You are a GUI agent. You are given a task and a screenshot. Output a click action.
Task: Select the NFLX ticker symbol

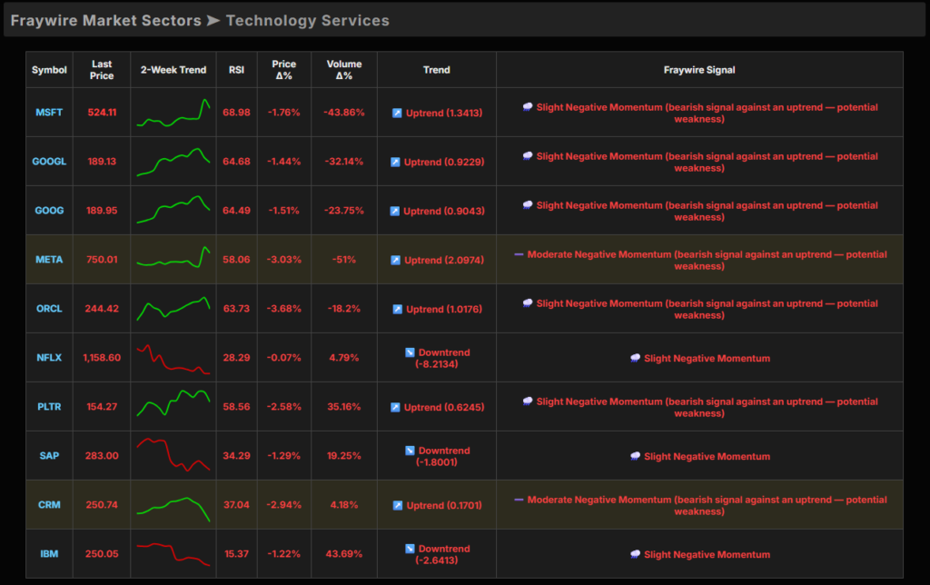click(49, 358)
